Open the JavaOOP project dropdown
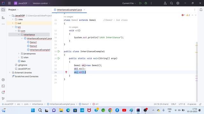 22,3
